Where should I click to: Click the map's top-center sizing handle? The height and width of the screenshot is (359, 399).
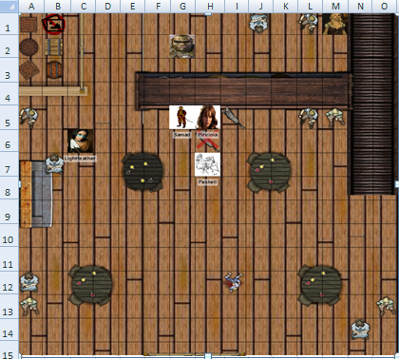coord(208,13)
